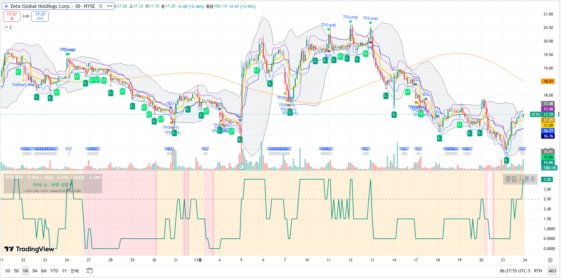Click the red 17.27 sell button
Viewport: 561px width, 278px height.
[12, 16]
